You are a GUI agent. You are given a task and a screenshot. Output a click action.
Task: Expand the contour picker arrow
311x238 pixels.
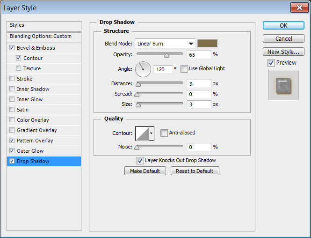(x=152, y=134)
